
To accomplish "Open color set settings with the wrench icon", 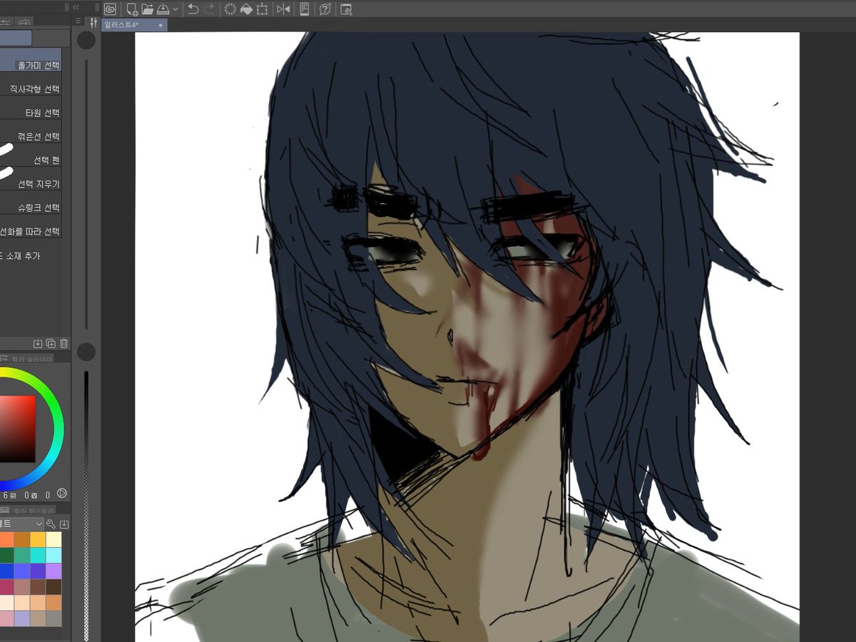I will point(51,524).
